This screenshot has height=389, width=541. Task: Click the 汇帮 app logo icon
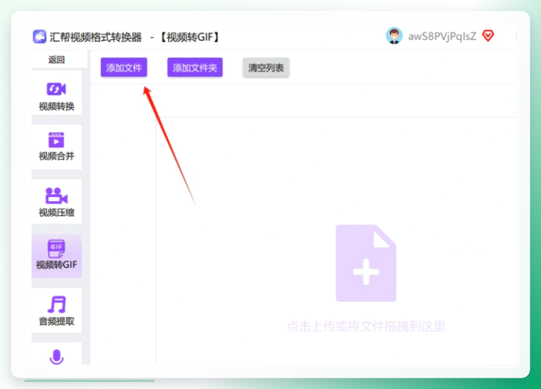click(39, 37)
